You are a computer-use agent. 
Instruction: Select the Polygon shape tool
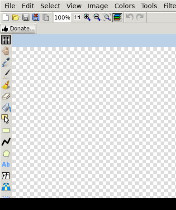coord(6,153)
